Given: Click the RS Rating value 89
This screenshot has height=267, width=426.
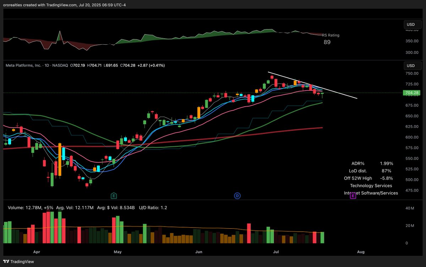Looking at the screenshot, I should coord(327,42).
